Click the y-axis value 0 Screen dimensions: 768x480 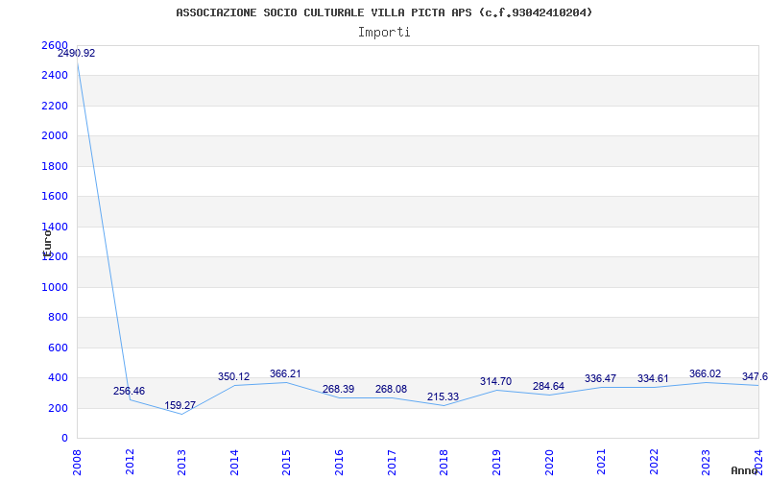64,439
